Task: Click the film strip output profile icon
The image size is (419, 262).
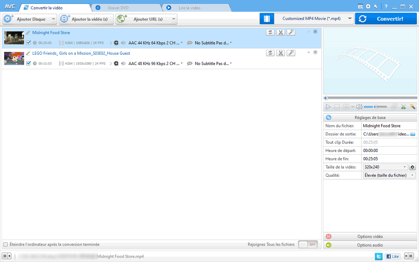Action: pos(267,19)
